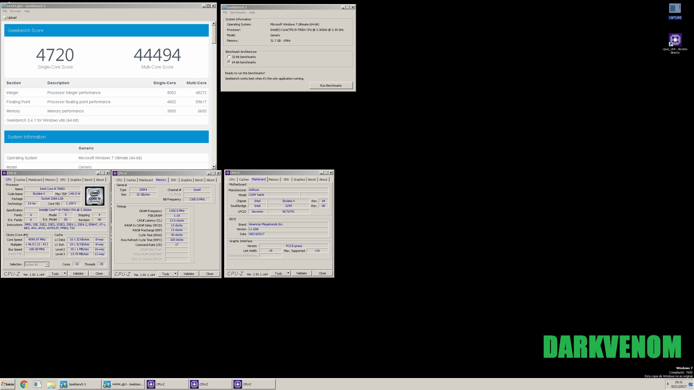
Task: Click the CPU-Z title icon of the Mainboard window
Action: click(228, 173)
